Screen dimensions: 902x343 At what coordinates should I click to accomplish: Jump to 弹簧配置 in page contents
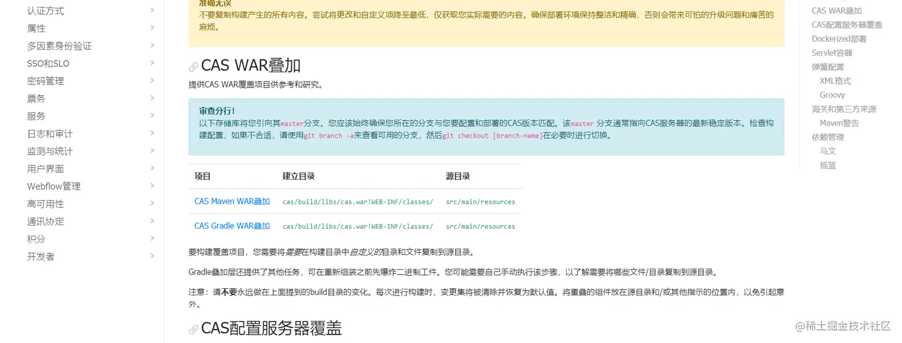coord(828,67)
